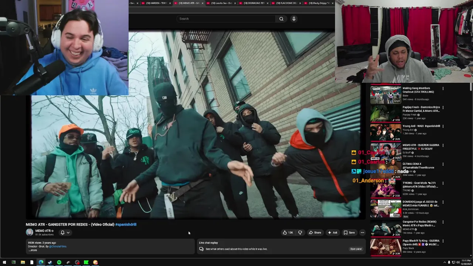
Task: Start voice search with the microphone icon
Action: [x=294, y=19]
